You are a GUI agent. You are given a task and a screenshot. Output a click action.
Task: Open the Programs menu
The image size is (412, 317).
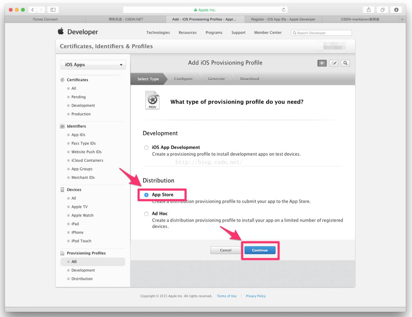[214, 33]
